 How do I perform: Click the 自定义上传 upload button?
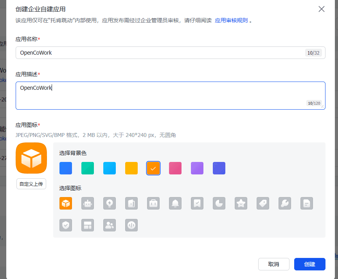tap(31, 184)
